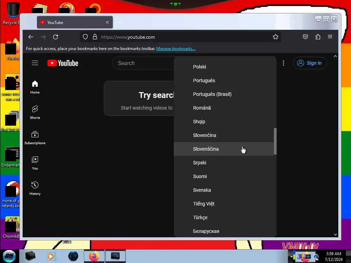This screenshot has height=263, width=351.
Task: Open Firefox application menu
Action: 330,37
